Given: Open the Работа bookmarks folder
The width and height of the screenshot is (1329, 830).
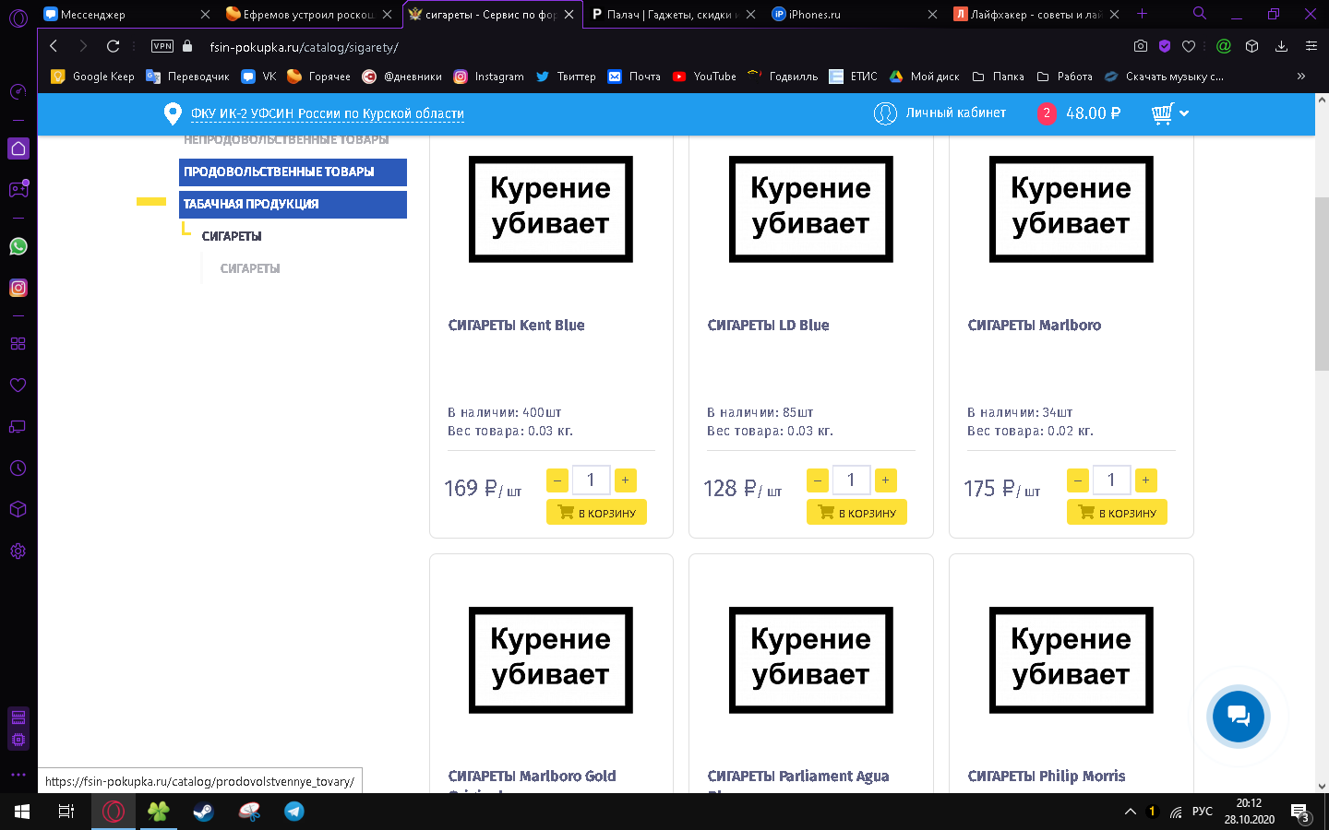Looking at the screenshot, I should coord(1065,77).
